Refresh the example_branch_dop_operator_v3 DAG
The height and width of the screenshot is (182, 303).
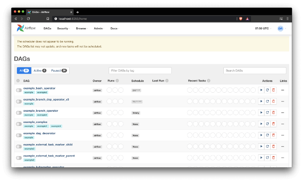267,101
